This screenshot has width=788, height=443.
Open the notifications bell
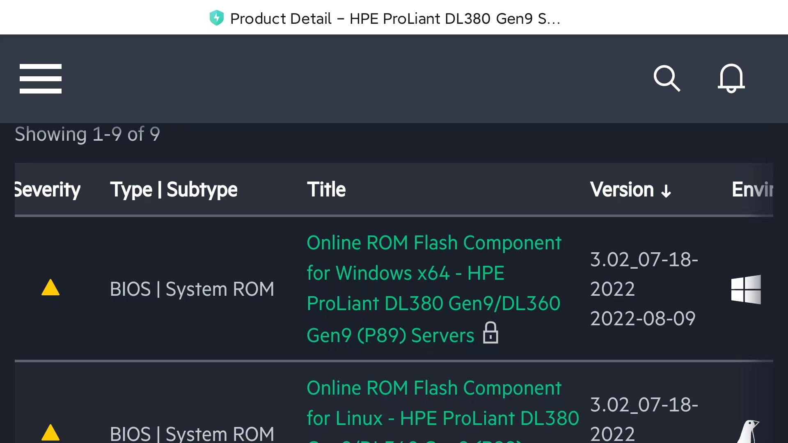coord(731,78)
